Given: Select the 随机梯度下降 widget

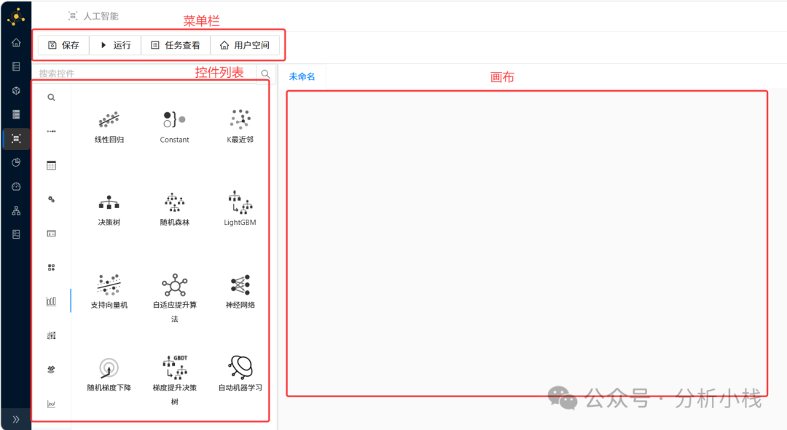Looking at the screenshot, I should tap(109, 375).
